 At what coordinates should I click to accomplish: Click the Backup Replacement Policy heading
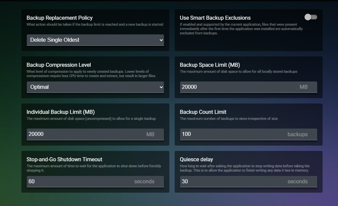(60, 18)
